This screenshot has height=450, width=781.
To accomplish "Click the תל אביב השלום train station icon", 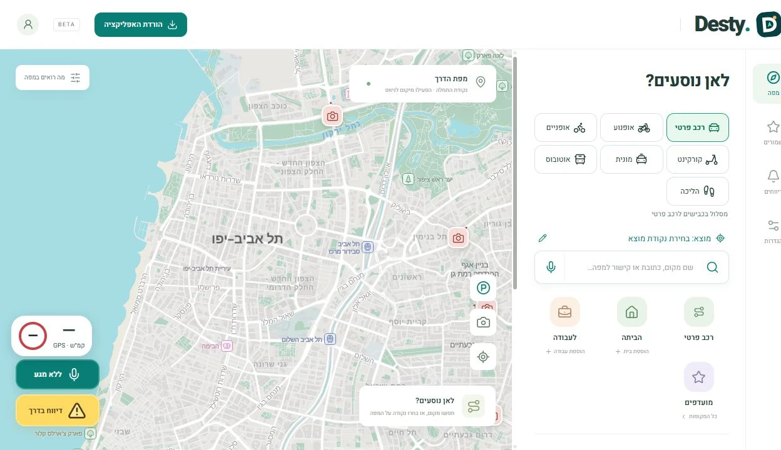I will 330,339.
